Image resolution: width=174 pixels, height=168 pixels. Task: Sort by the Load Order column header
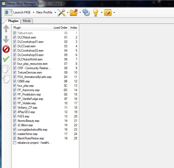coord(60,28)
